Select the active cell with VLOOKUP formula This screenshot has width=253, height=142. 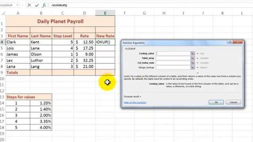coord(105,42)
